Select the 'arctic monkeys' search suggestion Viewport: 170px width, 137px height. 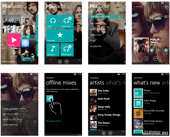[x=98, y=29]
